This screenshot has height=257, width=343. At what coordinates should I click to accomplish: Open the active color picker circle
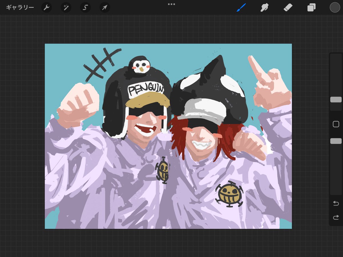pyautogui.click(x=335, y=7)
